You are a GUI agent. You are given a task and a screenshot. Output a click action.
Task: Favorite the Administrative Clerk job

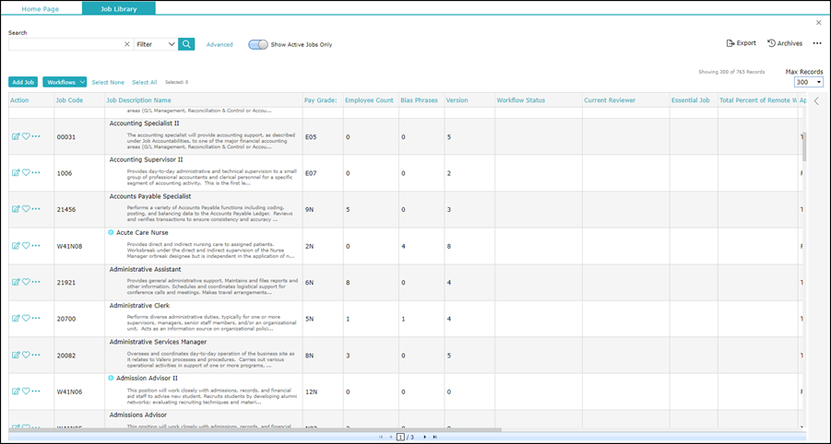coord(26,318)
